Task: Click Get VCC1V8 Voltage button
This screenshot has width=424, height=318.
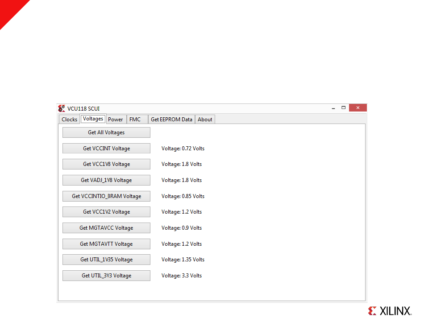Action: (x=106, y=164)
